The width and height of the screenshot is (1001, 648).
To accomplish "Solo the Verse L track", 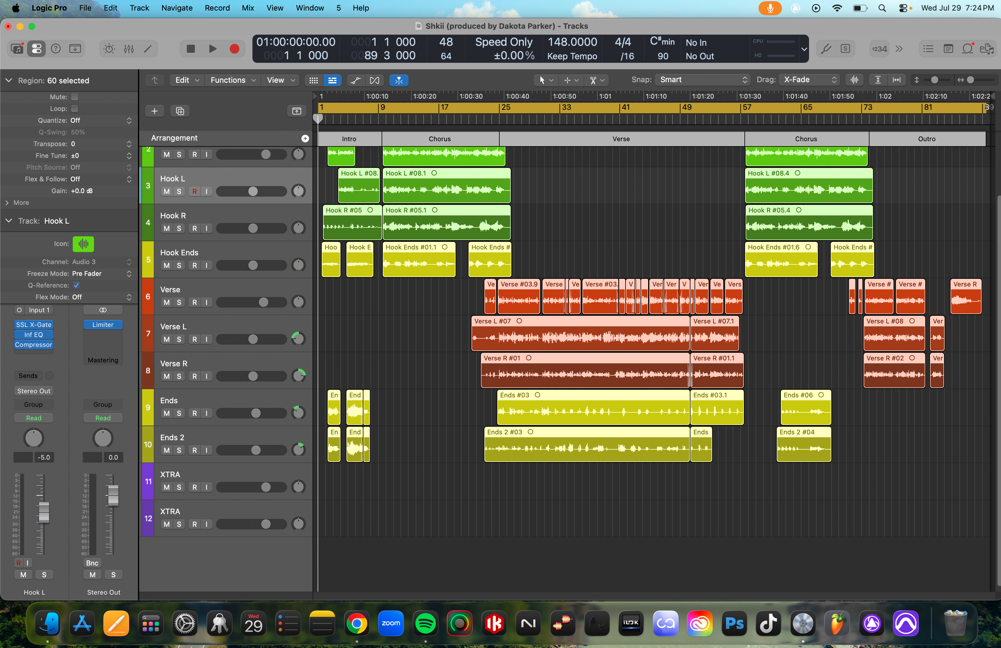I will pos(179,339).
